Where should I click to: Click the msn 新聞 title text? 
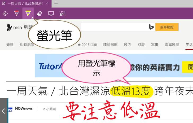[23, 27]
